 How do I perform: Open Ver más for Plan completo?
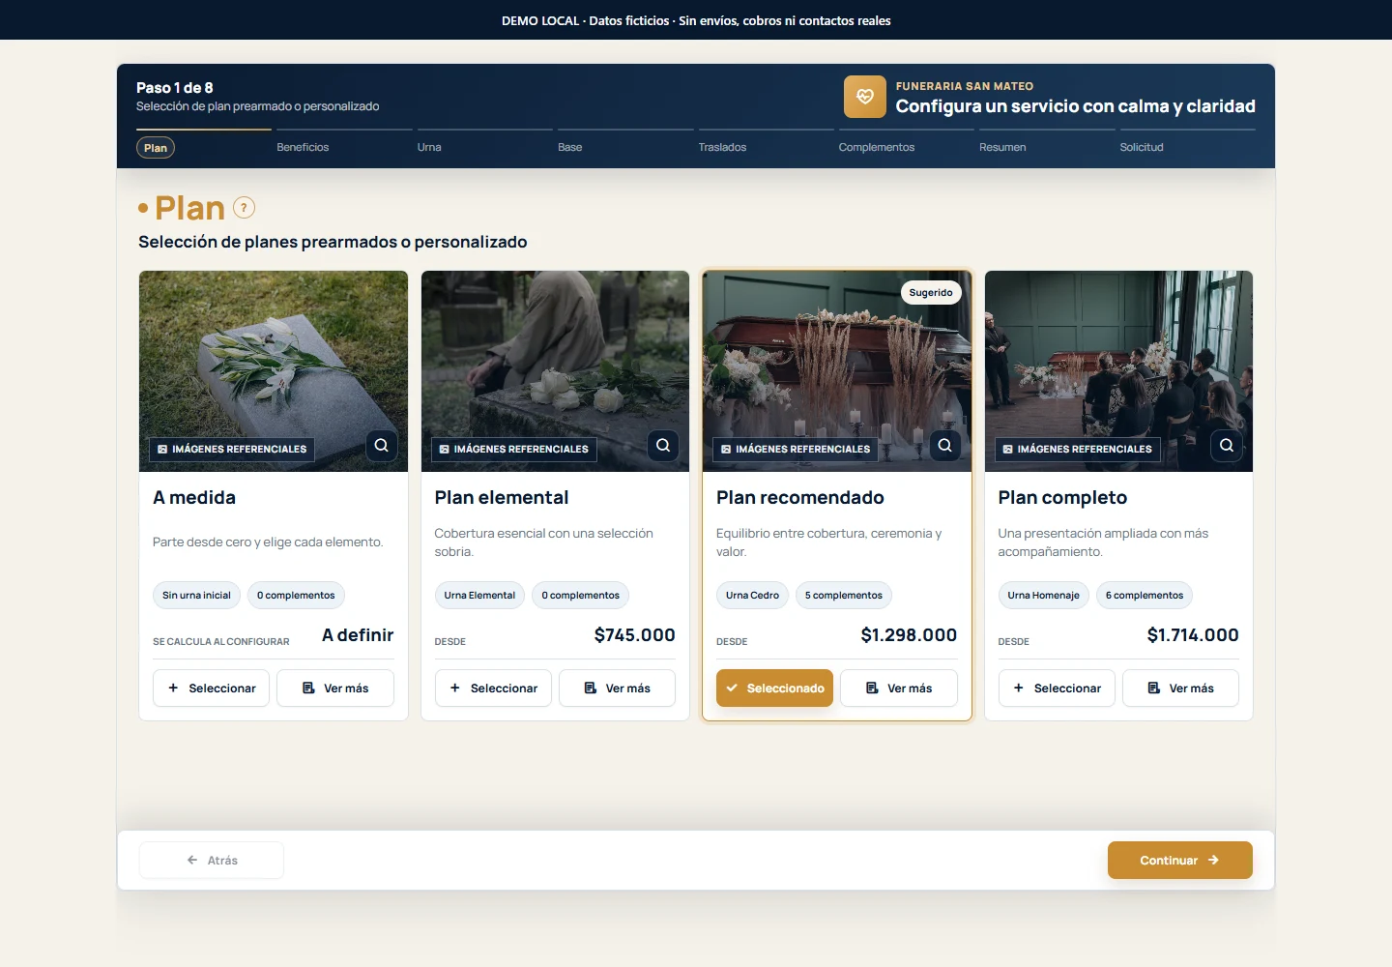pos(1180,689)
